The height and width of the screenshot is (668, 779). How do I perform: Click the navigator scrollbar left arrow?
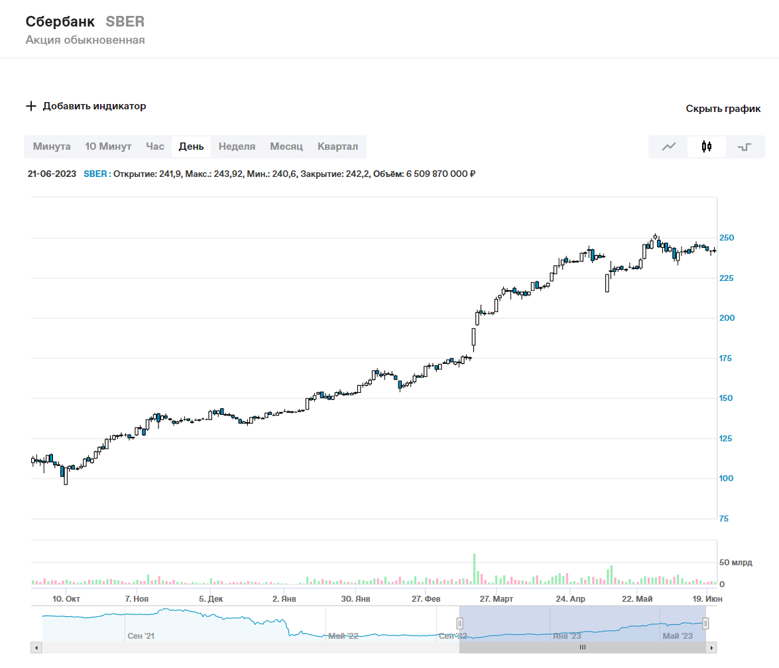click(36, 647)
